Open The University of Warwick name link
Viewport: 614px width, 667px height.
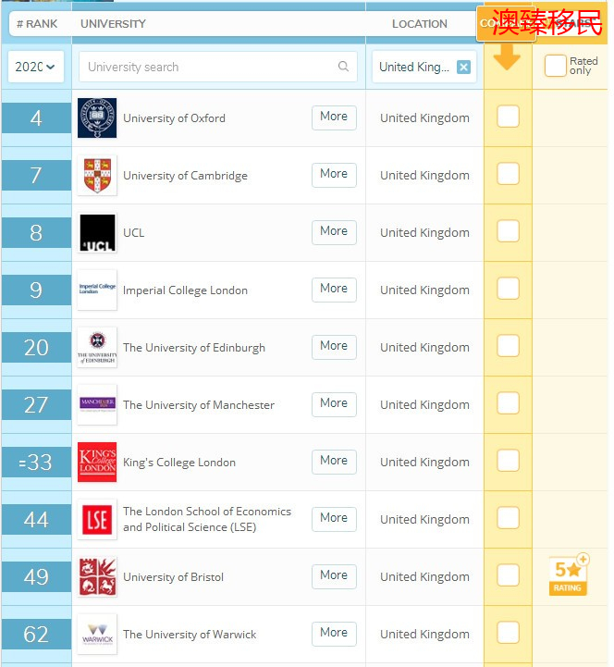point(190,635)
